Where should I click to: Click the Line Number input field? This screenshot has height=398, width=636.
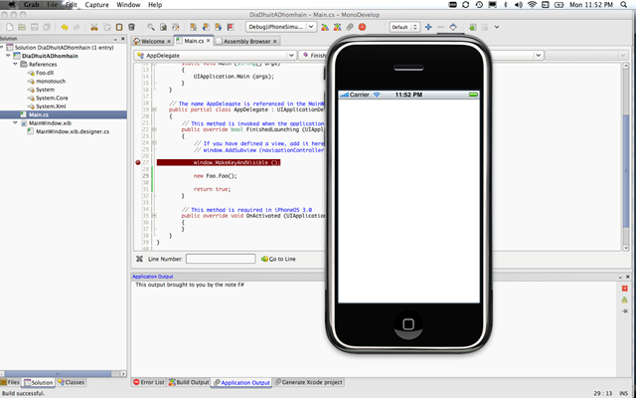click(221, 259)
